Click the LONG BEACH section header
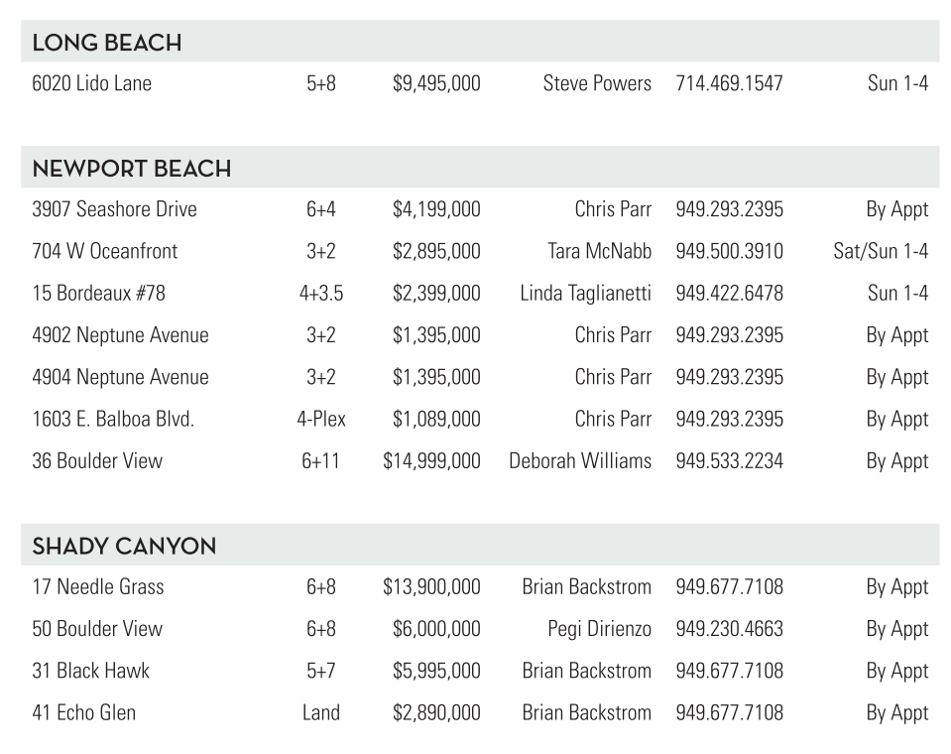 (107, 43)
